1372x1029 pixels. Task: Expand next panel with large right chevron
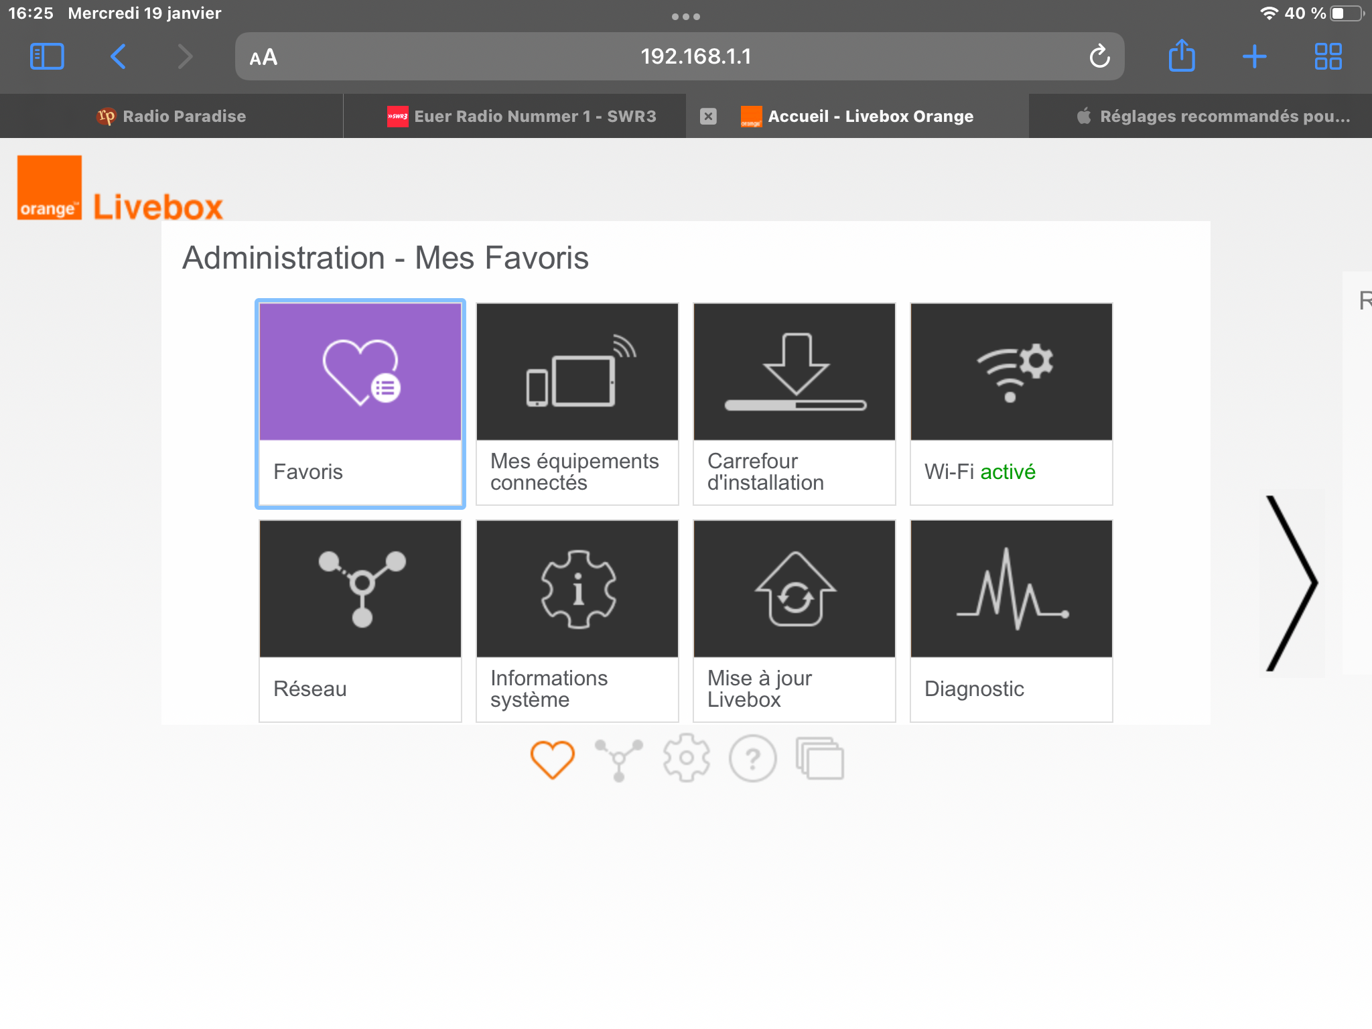tap(1292, 584)
